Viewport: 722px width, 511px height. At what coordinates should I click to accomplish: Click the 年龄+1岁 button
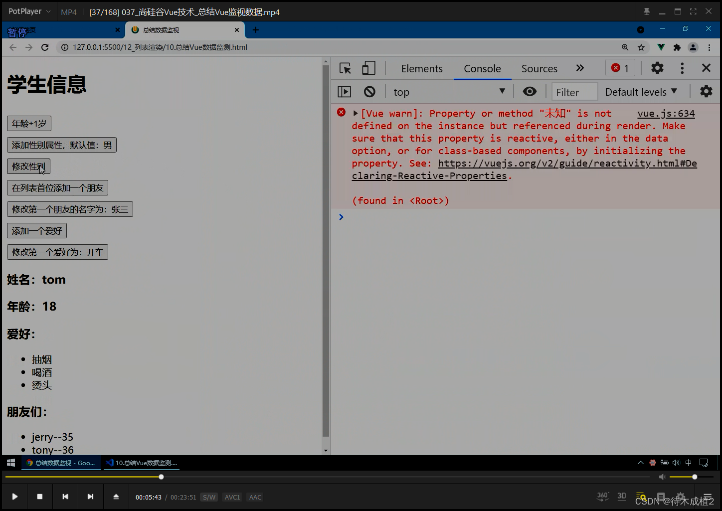point(29,124)
